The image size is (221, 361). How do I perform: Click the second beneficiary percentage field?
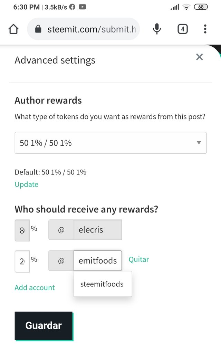pyautogui.click(x=22, y=261)
